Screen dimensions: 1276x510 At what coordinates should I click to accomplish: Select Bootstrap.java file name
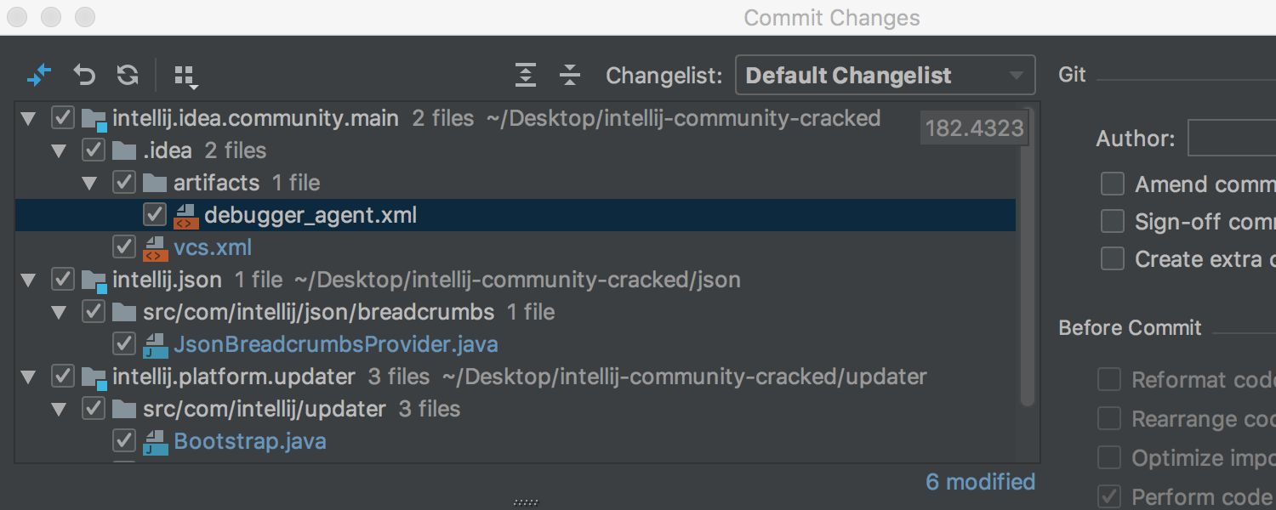(x=250, y=442)
